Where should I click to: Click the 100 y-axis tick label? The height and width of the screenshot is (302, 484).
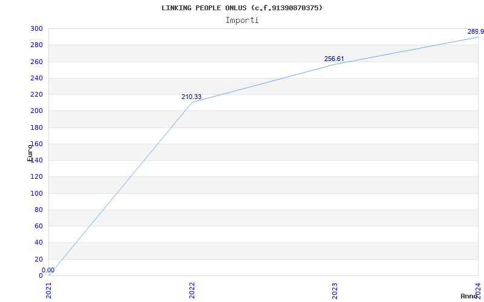click(x=36, y=193)
